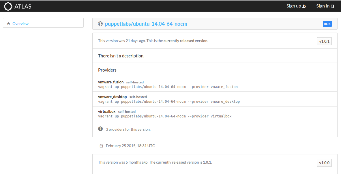The height and width of the screenshot is (174, 341).
Task: Open puppetlabs/ubuntu-14.04-64-nocm box title link
Action: click(x=146, y=24)
